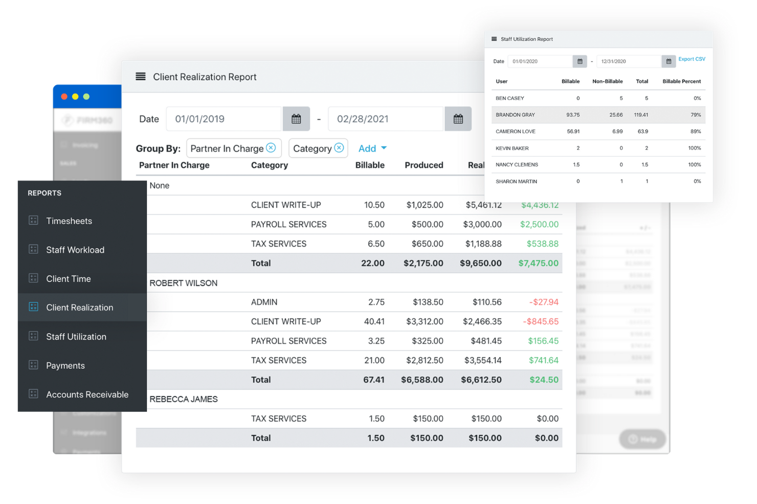757x504 pixels.
Task: Click the Staff Workload sidebar icon
Action: click(x=33, y=250)
